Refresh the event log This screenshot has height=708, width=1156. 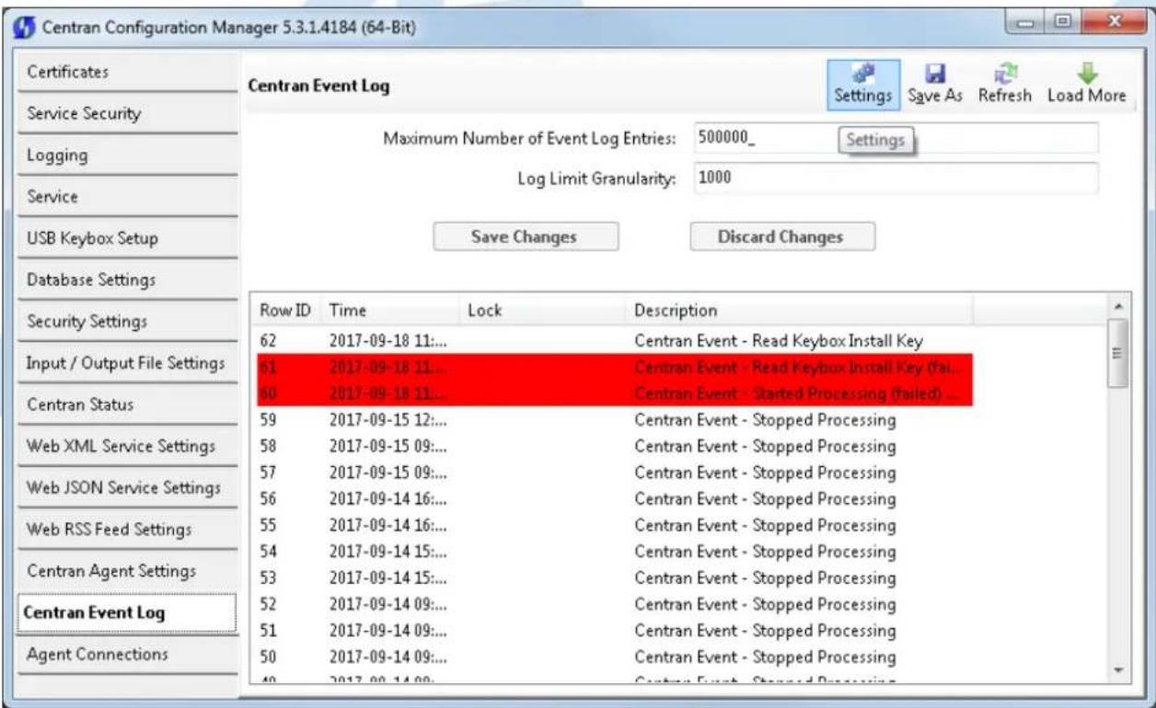(x=1004, y=85)
